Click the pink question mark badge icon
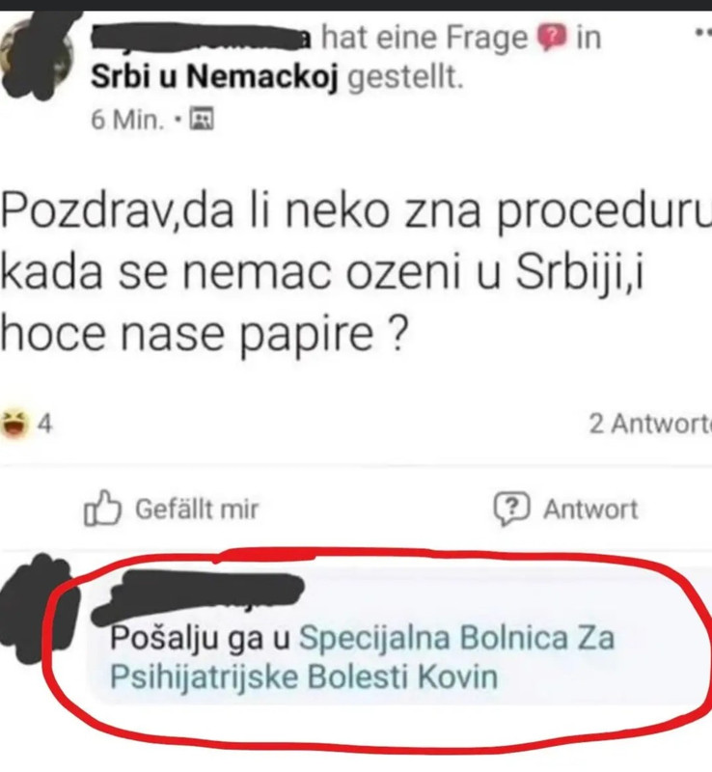The width and height of the screenshot is (712, 772). [x=552, y=38]
